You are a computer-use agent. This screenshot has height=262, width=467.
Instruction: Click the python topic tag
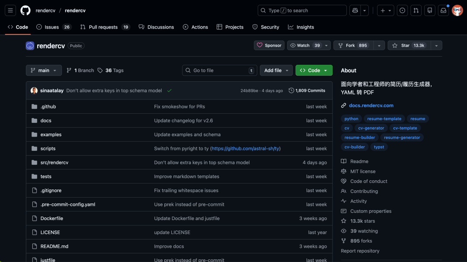tap(352, 119)
